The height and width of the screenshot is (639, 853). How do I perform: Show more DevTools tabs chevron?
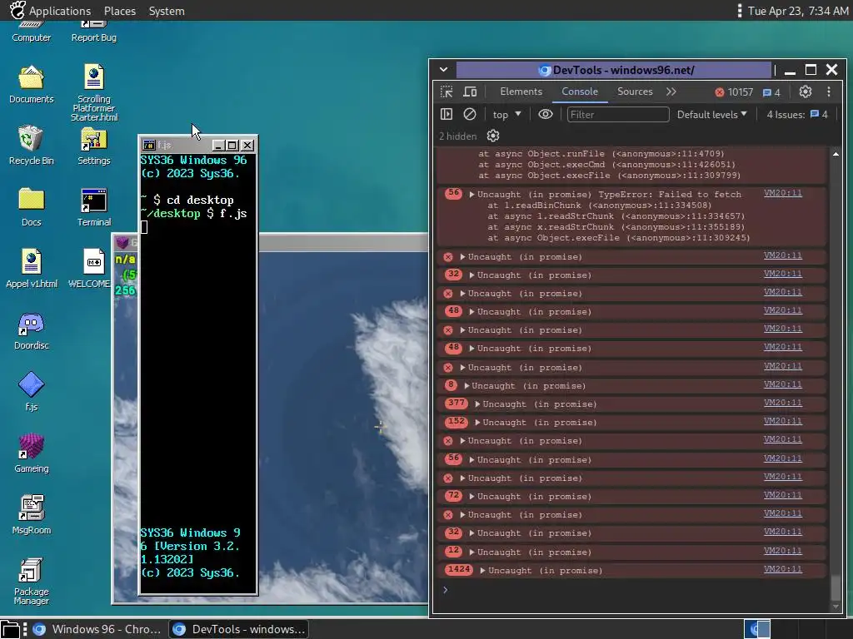point(671,92)
